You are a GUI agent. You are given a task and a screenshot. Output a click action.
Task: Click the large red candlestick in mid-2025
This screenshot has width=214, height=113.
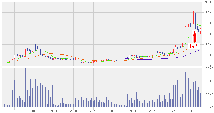click(184, 35)
